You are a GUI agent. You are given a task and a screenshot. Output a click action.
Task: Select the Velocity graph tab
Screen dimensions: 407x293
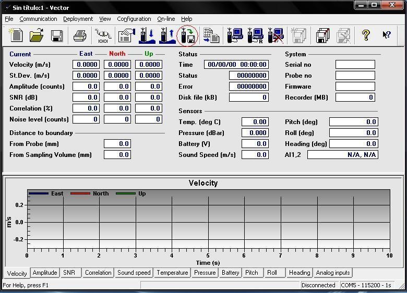click(17, 273)
